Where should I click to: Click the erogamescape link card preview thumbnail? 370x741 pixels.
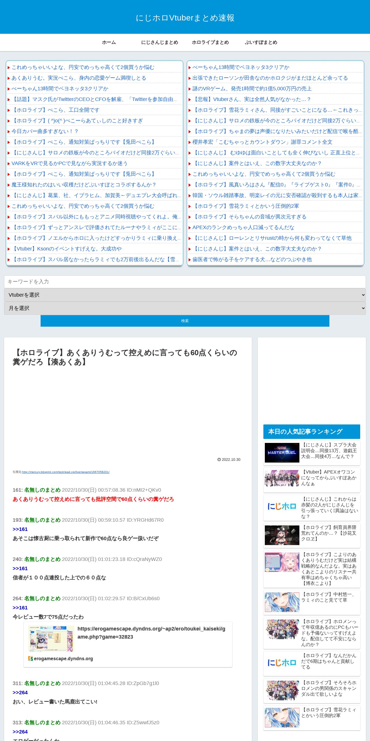tap(51, 639)
